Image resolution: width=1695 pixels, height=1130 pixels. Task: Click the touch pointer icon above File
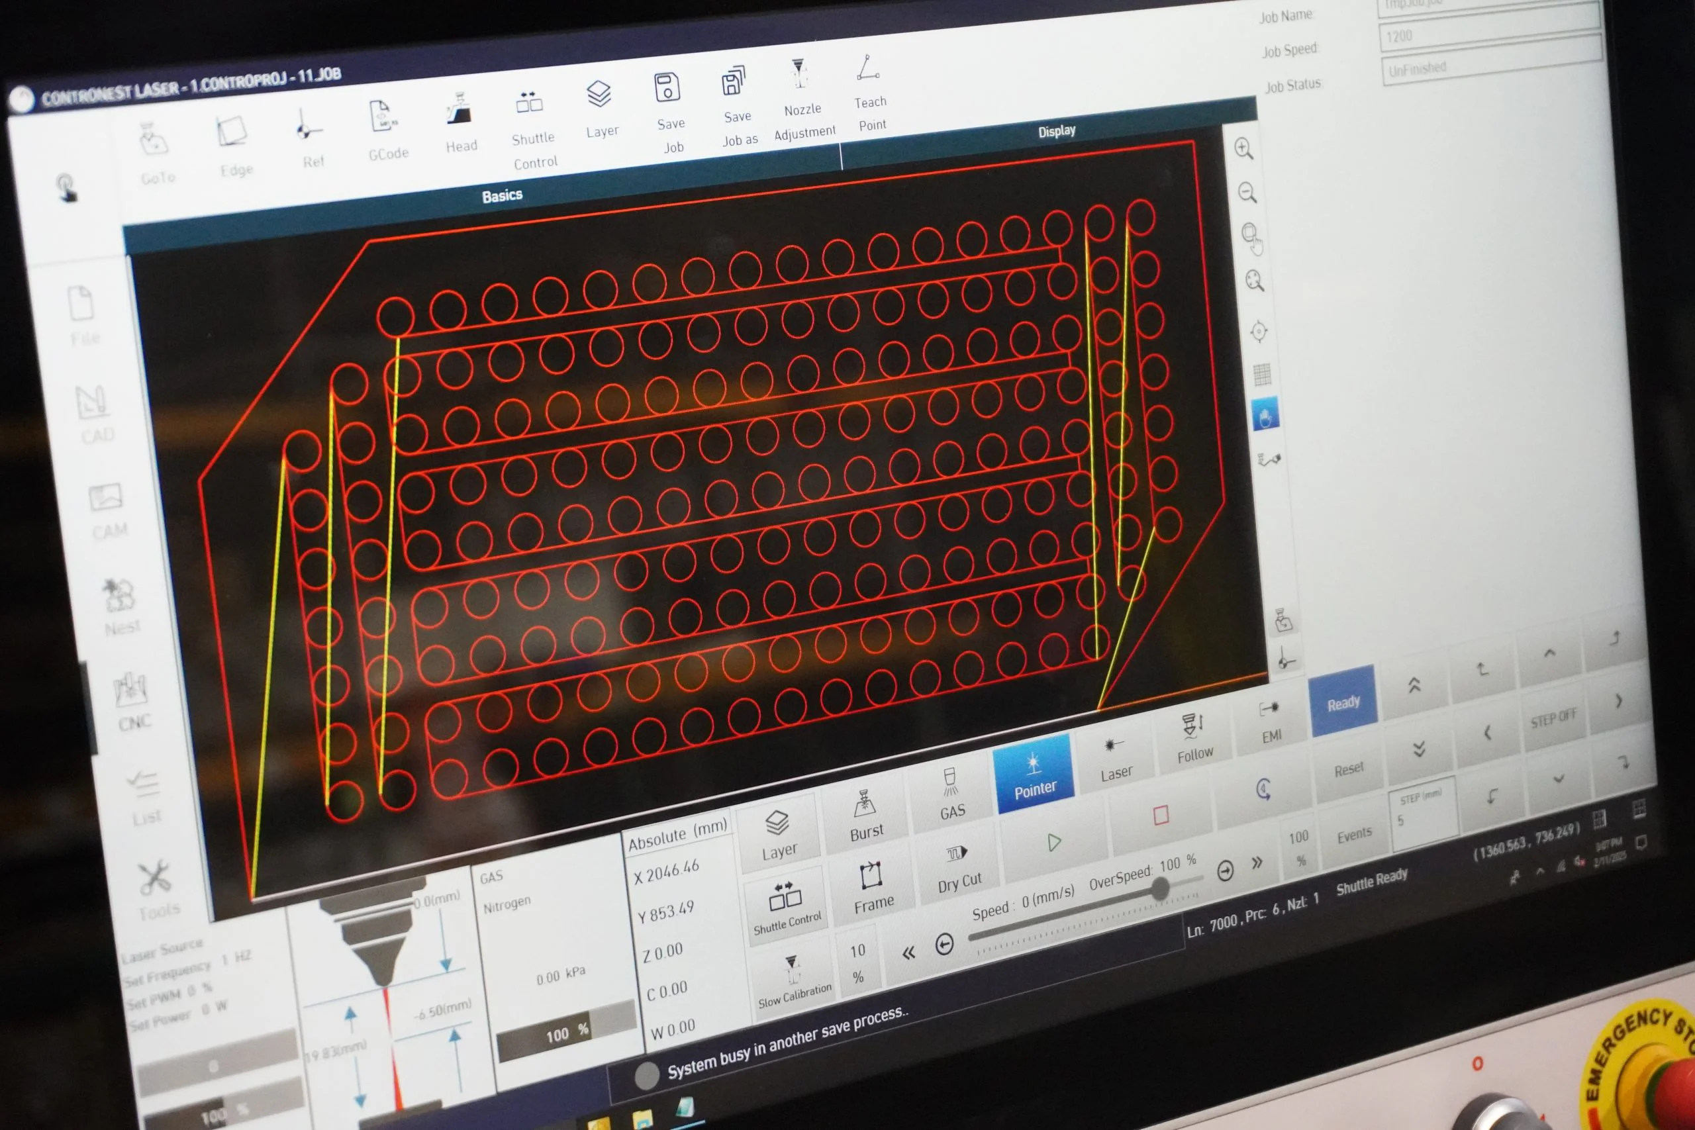[66, 188]
